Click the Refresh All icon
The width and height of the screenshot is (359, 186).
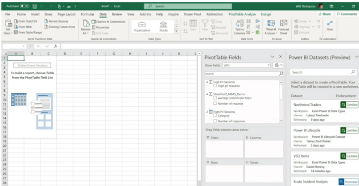(86, 24)
